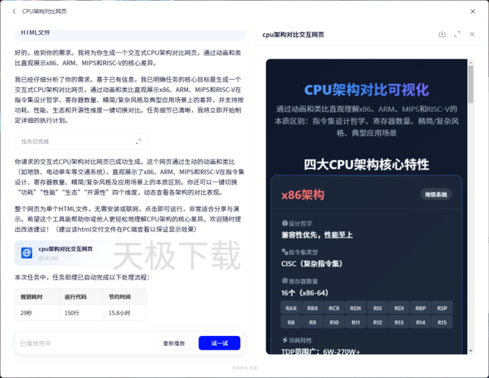
Task: Click the 29秒 table cell
Action: (37, 312)
